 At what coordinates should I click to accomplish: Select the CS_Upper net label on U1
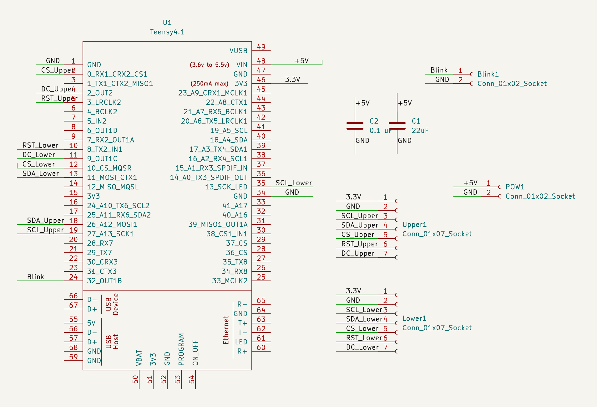58,70
